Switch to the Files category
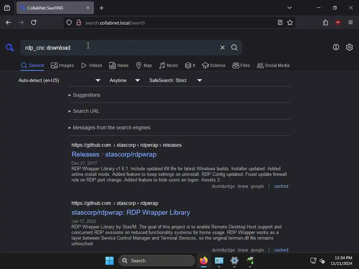 (241, 65)
